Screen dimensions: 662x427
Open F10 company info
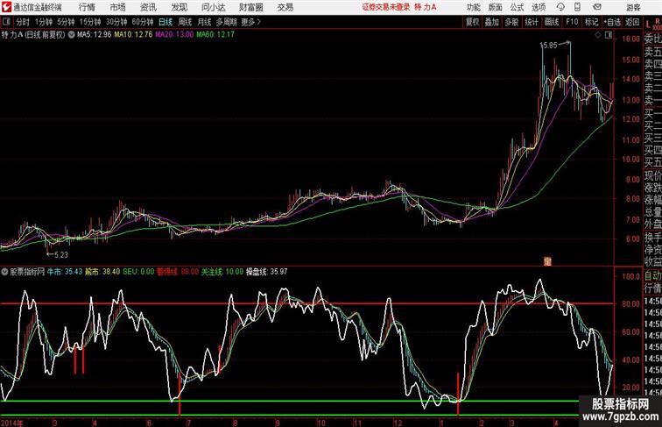(572, 22)
